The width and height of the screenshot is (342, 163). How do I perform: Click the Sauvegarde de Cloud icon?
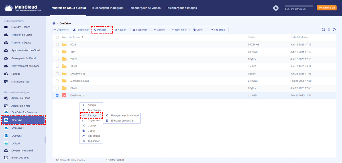click(6, 58)
